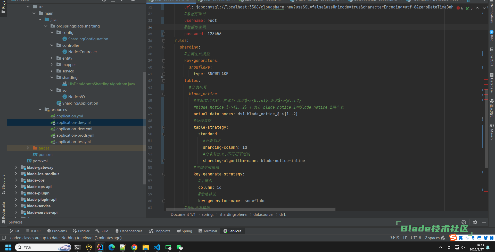Open the Maven tool window
This screenshot has height=252, width=495.
coord(492,132)
